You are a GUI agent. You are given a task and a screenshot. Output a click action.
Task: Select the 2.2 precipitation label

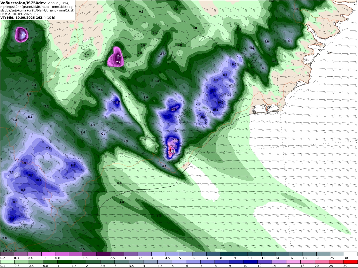pos(46,106)
